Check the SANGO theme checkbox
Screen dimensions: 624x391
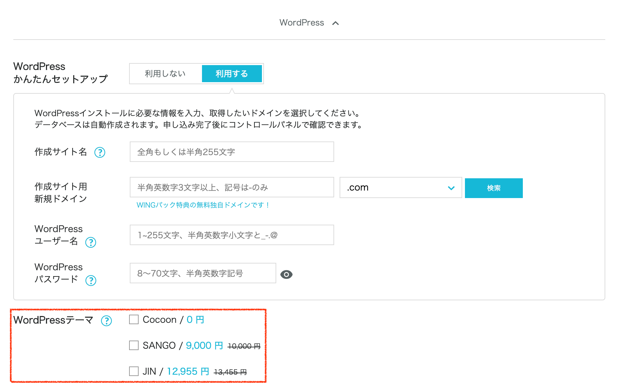134,345
